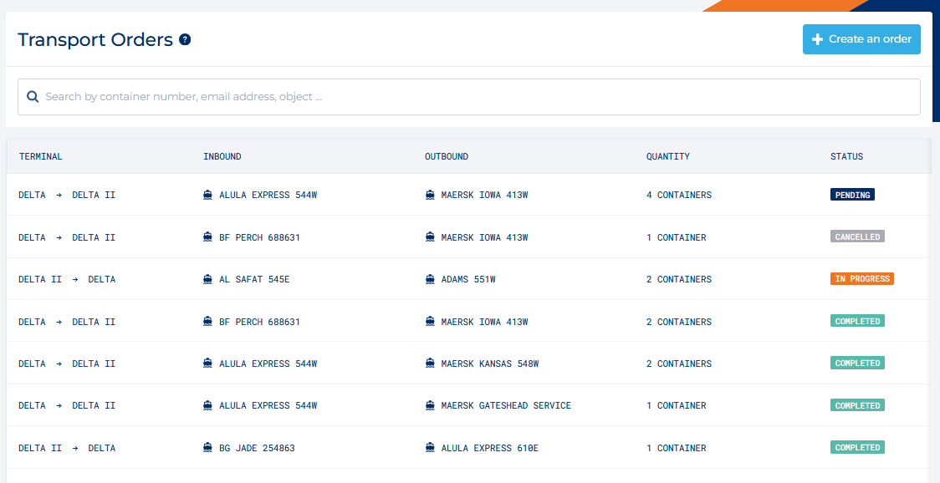940x483 pixels.
Task: Click the CANCELLED status badge
Action: pyautogui.click(x=857, y=236)
